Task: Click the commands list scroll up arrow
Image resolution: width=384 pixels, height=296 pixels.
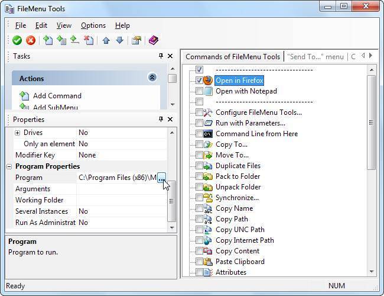Action: click(x=372, y=70)
